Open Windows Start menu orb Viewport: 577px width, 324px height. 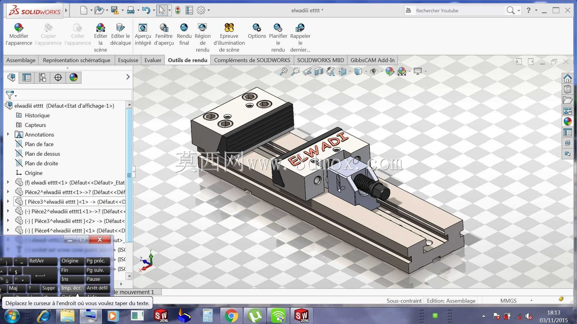(12, 316)
